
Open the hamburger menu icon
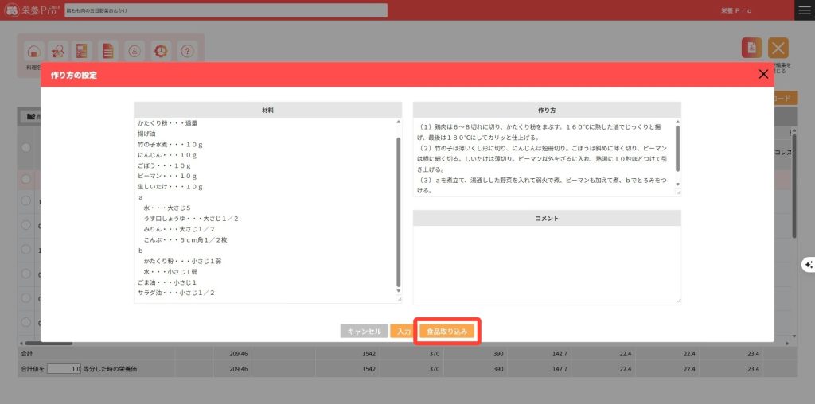pyautogui.click(x=805, y=10)
